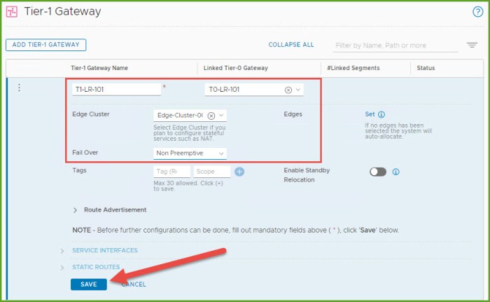Open the three-dot row actions menu
This screenshot has width=490, height=302.
(x=19, y=88)
